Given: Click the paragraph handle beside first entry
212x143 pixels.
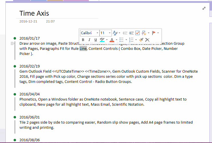Looking at the screenshot, I should (12, 44).
